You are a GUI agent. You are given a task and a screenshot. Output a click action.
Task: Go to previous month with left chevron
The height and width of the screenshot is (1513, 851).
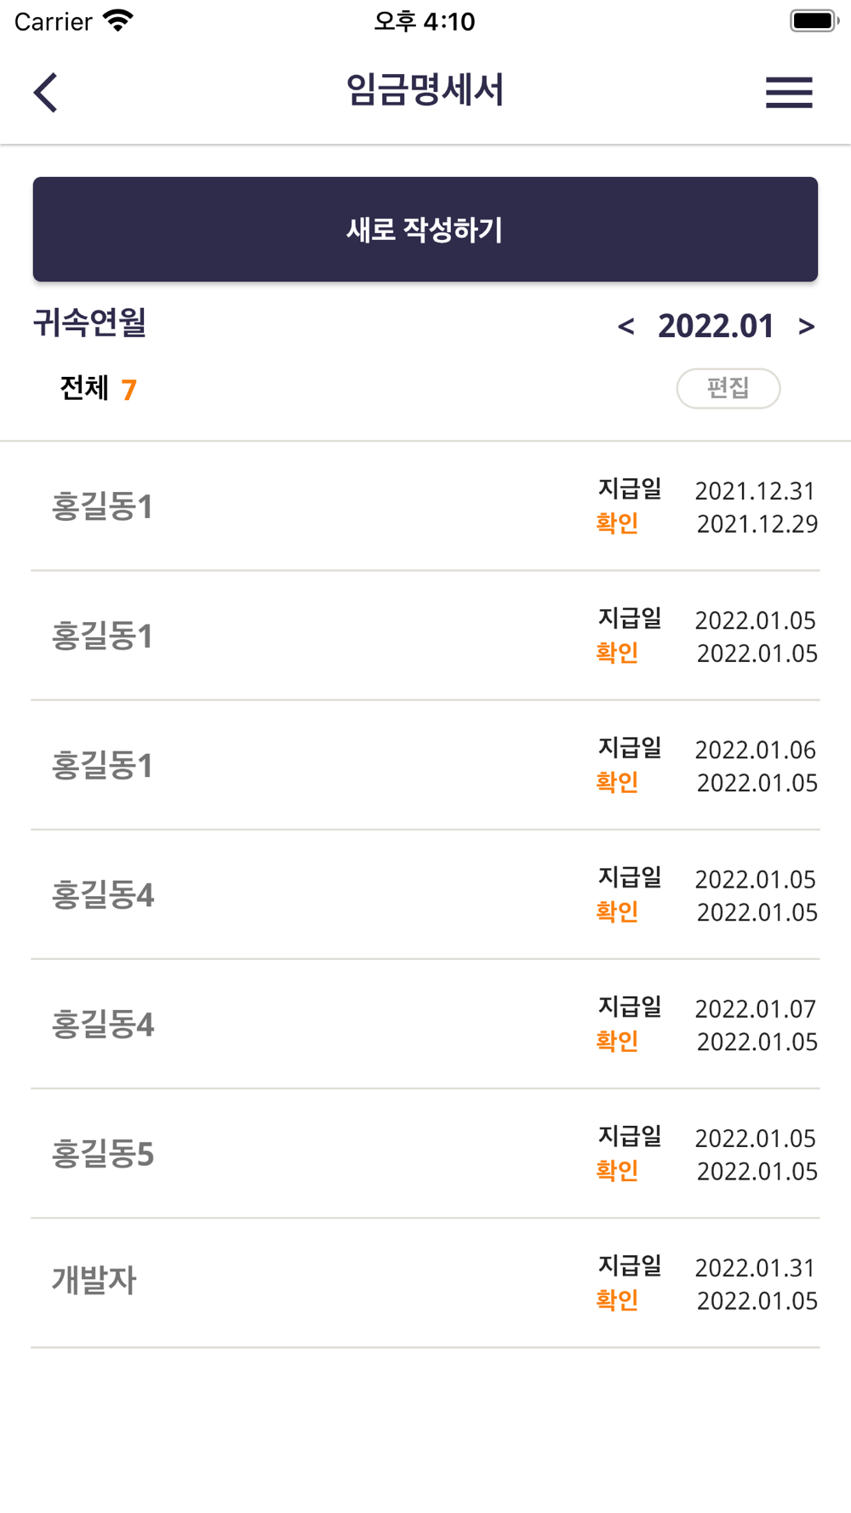tap(626, 326)
